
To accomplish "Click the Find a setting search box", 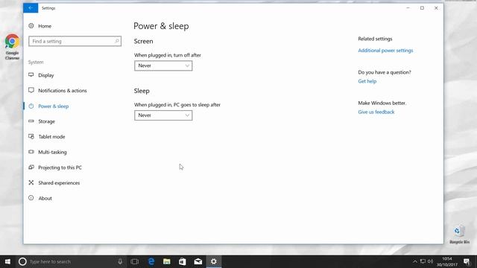I will click(x=75, y=41).
